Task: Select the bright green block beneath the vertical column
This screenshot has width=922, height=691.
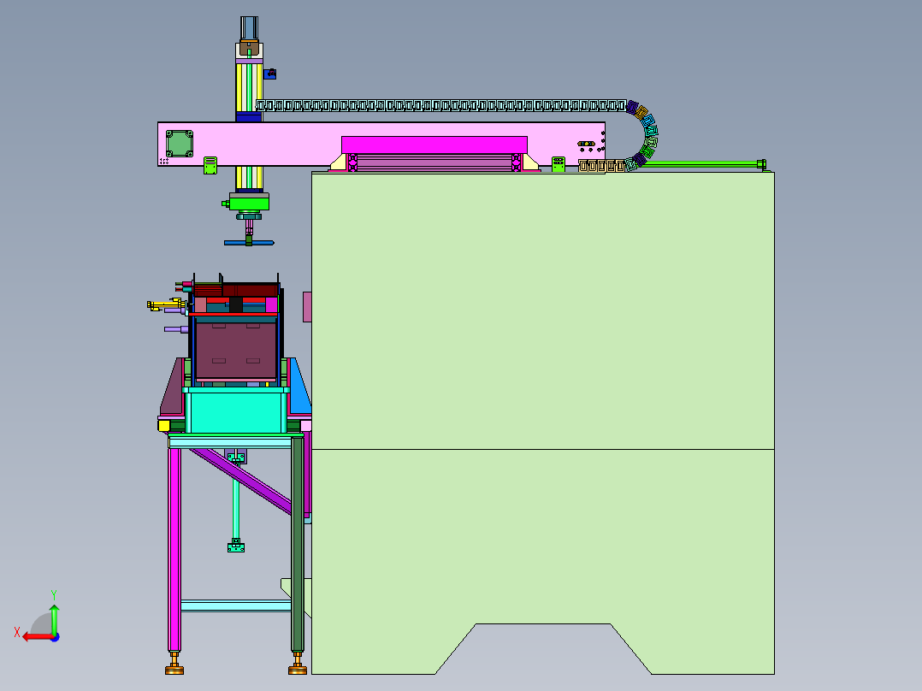Action: click(249, 204)
